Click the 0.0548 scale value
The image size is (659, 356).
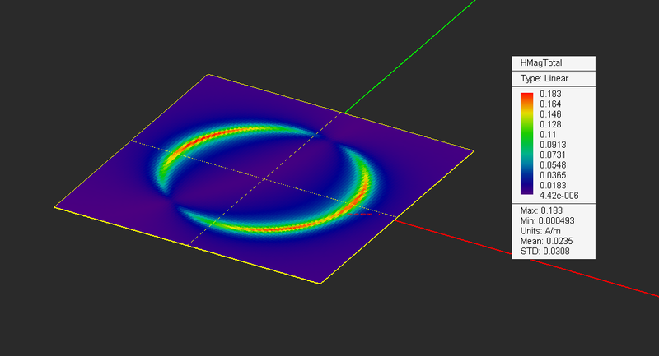point(553,164)
